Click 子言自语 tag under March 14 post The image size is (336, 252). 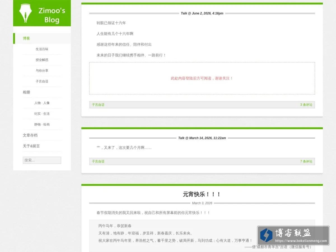coord(98,161)
